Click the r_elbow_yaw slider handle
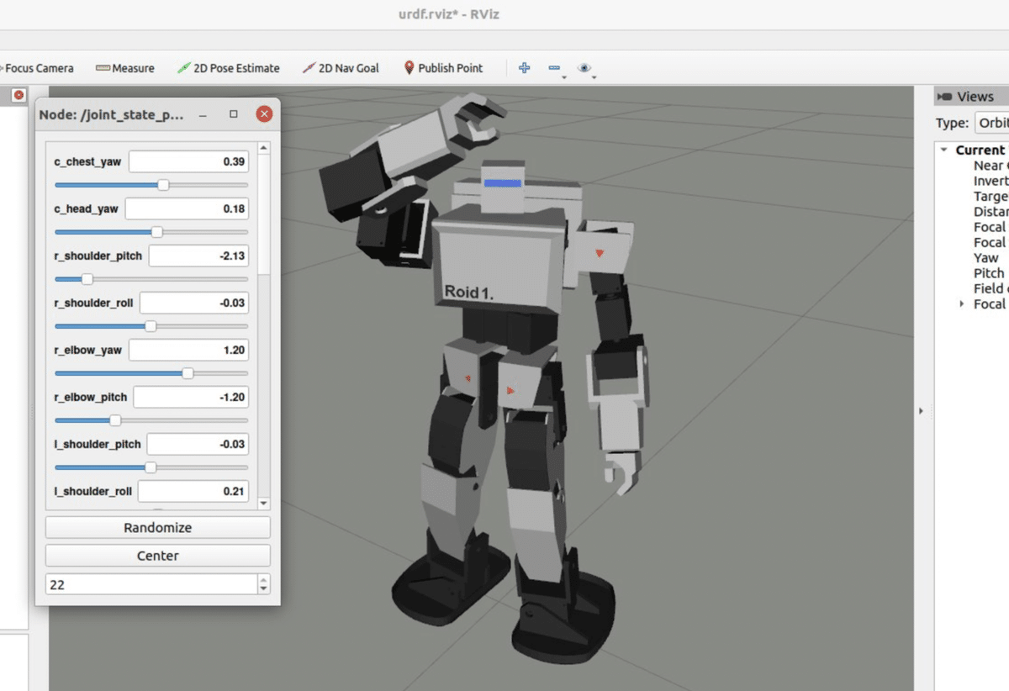The image size is (1009, 691). tap(188, 373)
